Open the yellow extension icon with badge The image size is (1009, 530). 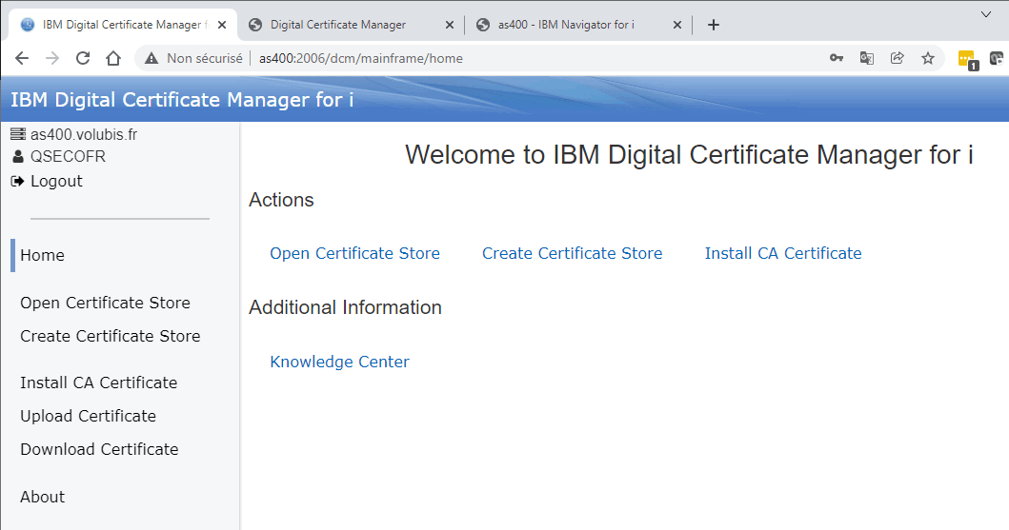tap(967, 60)
